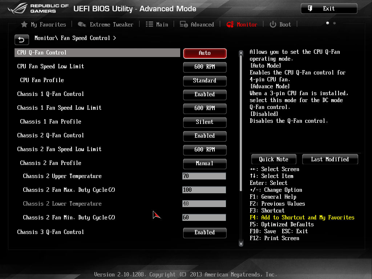Click the exit door icon
Screen dimensions: 372x279
310,9
